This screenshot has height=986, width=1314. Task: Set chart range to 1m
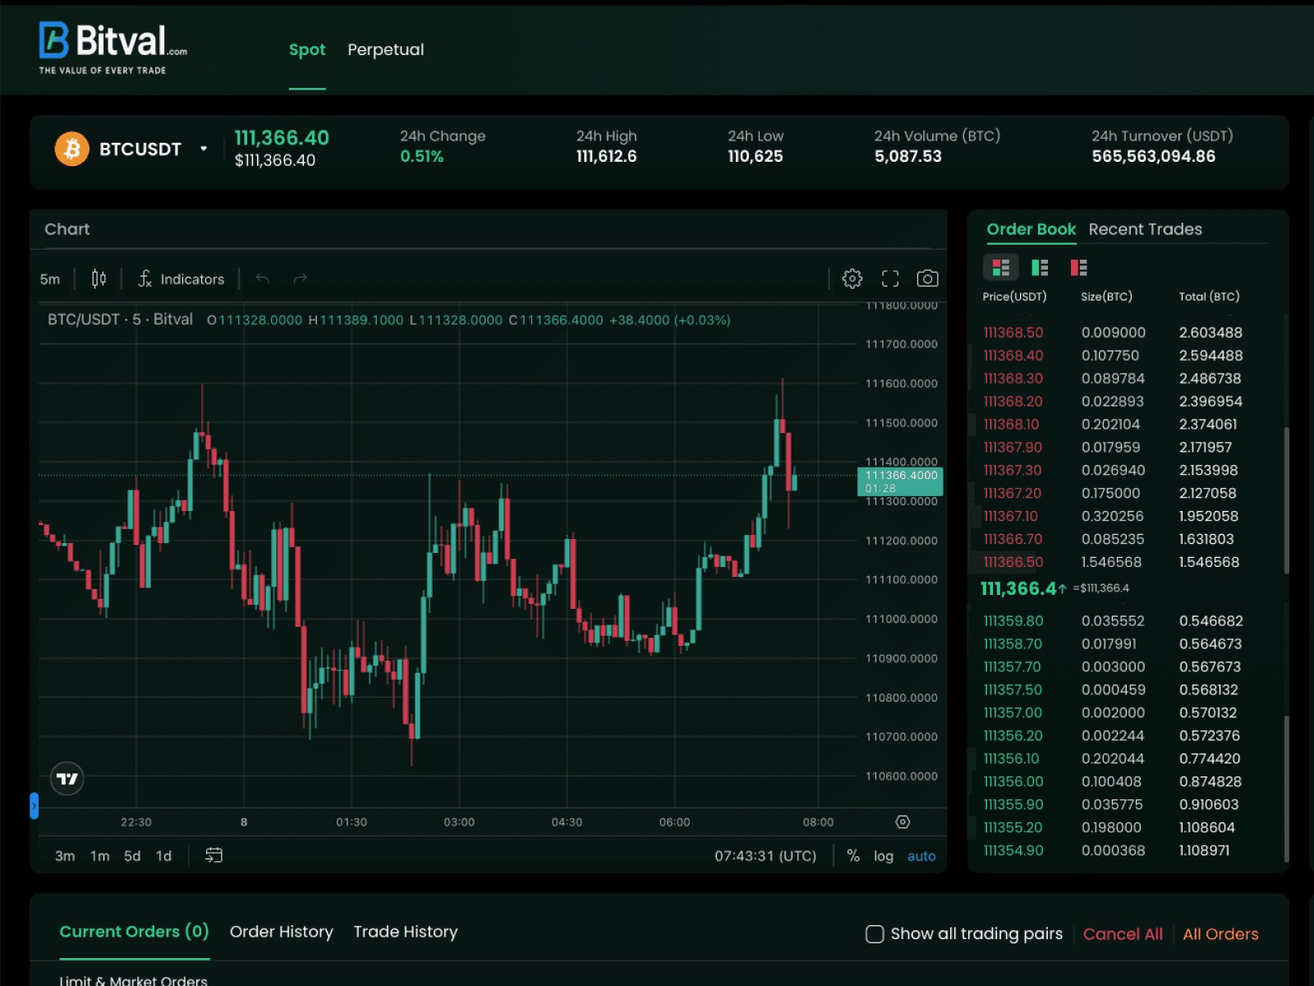tap(100, 856)
